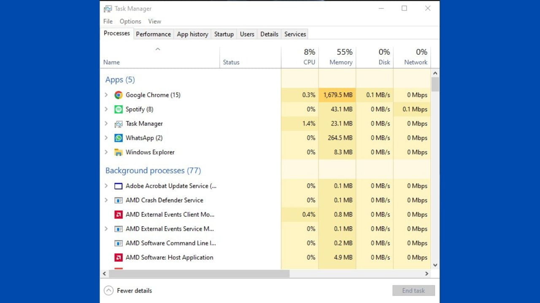Sort by the CPU column header
This screenshot has height=303, width=540.
point(300,57)
